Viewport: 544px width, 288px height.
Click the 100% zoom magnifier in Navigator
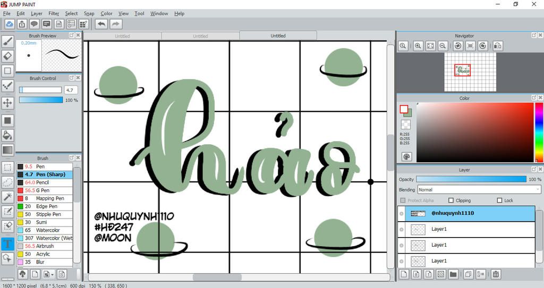coord(403,46)
